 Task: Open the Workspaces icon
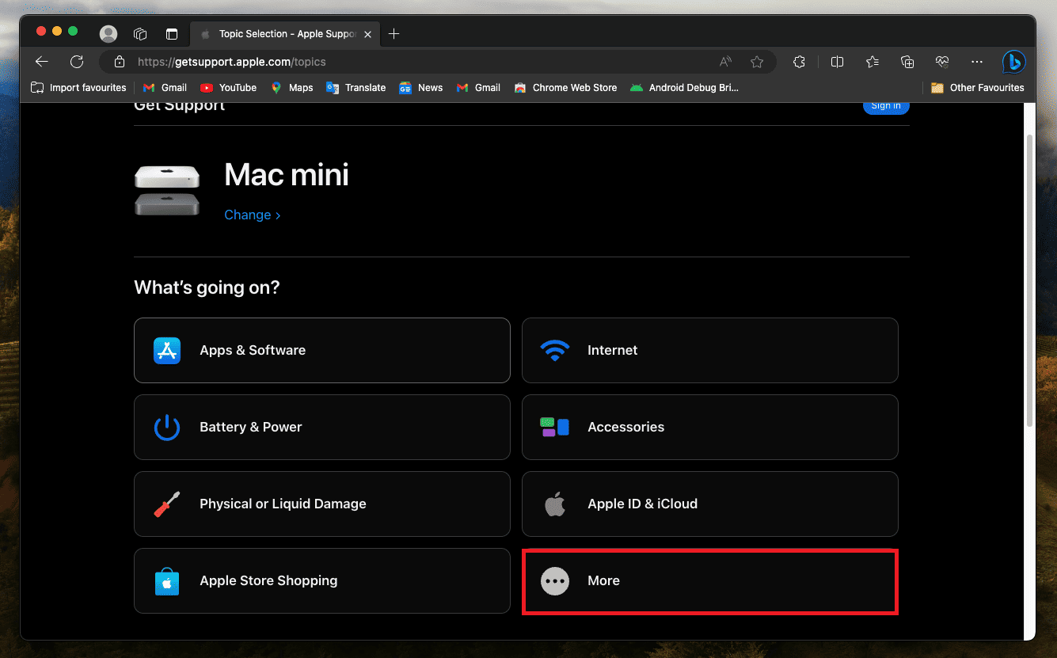click(140, 34)
